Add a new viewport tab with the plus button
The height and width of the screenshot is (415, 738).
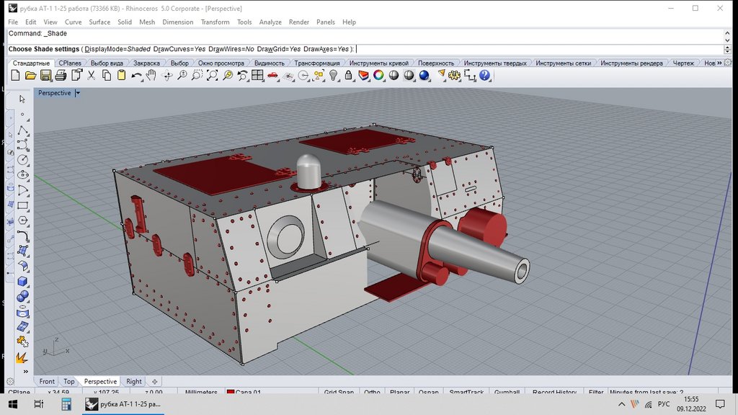pyautogui.click(x=154, y=382)
